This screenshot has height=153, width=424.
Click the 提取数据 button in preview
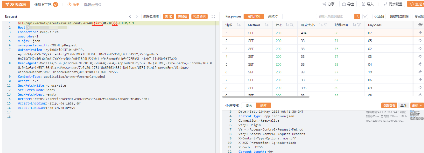click(x=389, y=106)
